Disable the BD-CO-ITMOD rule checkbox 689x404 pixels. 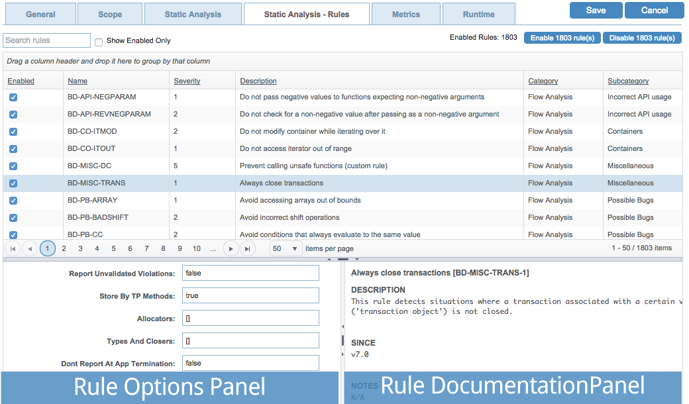tap(13, 131)
